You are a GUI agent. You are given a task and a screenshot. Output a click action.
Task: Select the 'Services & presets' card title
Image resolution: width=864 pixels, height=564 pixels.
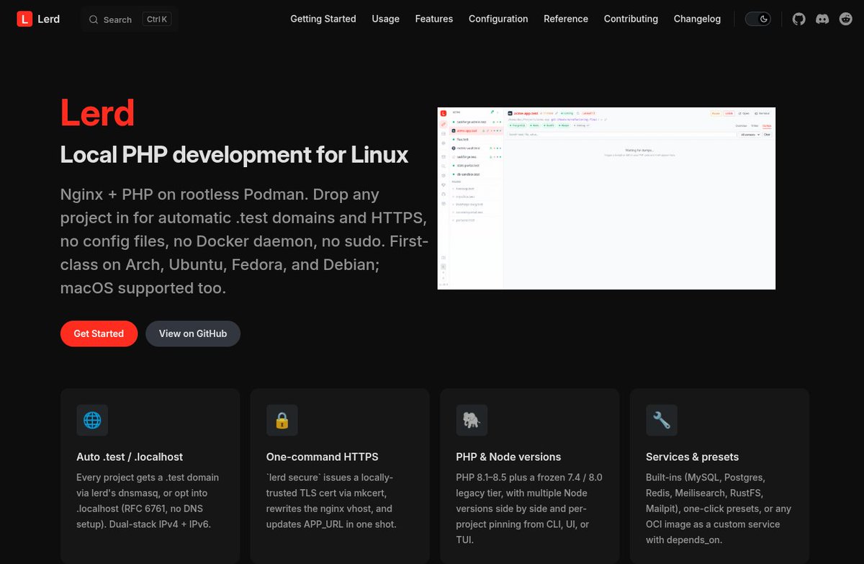692,457
